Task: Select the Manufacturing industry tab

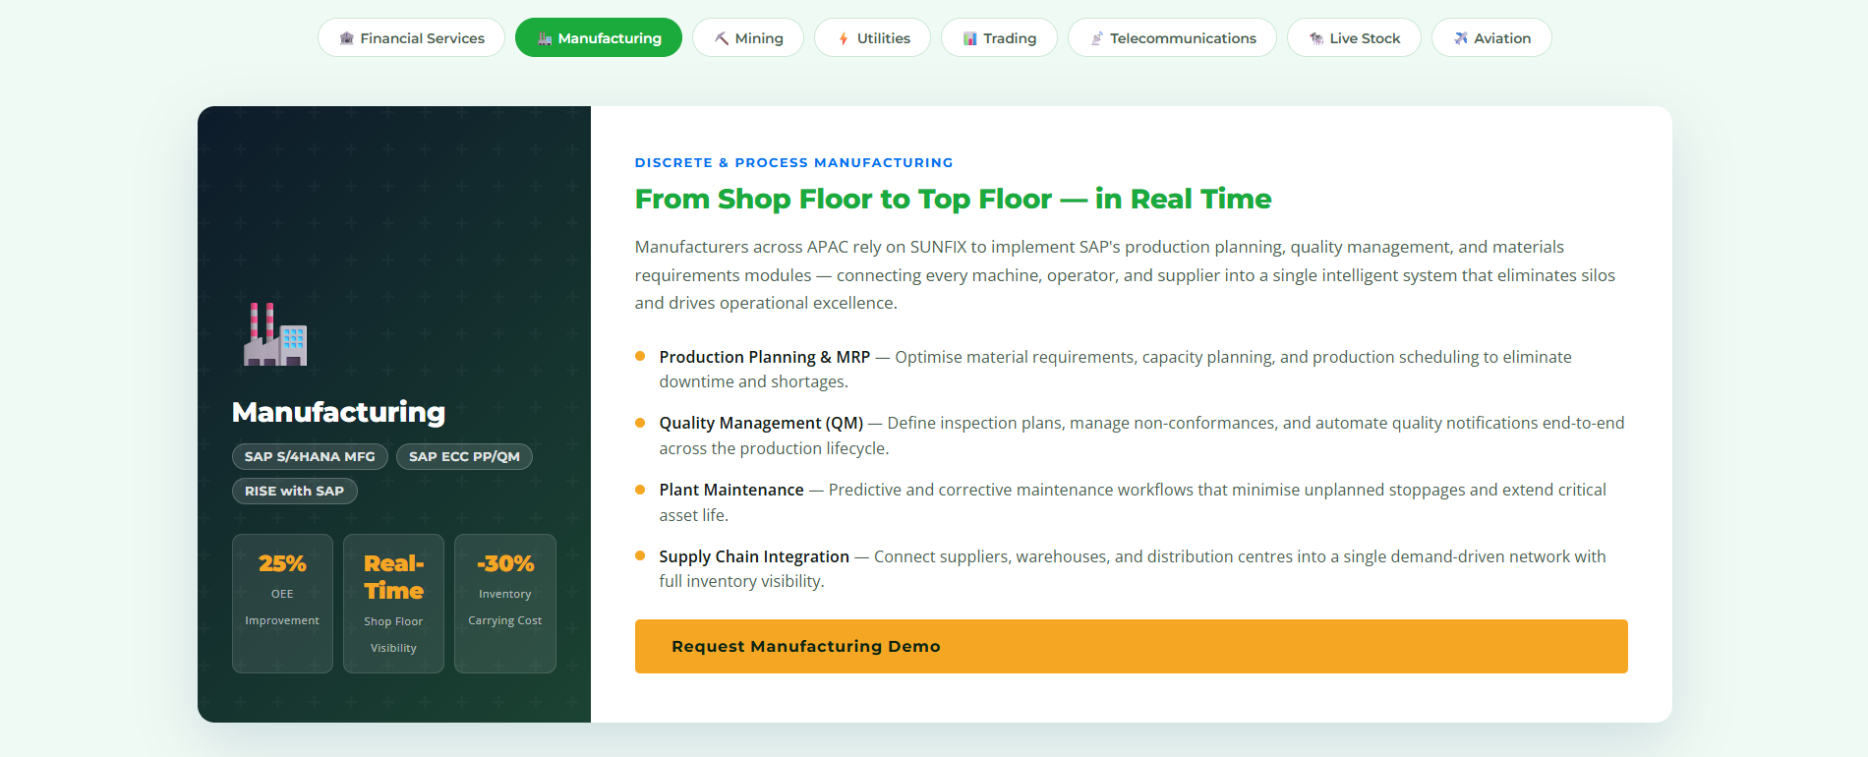Action: [x=599, y=37]
